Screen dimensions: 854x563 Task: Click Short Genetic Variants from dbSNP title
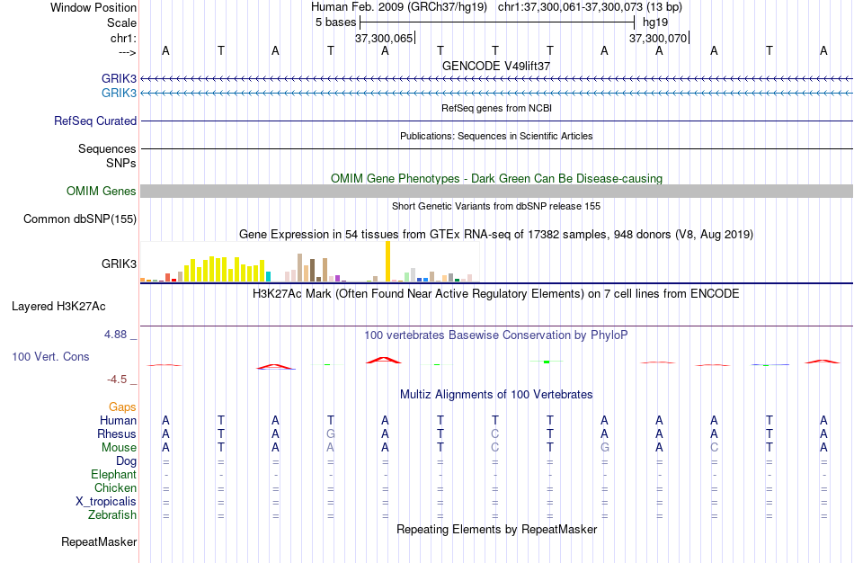(496, 206)
